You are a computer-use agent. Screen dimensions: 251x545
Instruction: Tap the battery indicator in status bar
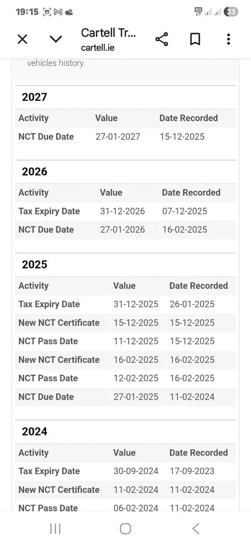231,12
